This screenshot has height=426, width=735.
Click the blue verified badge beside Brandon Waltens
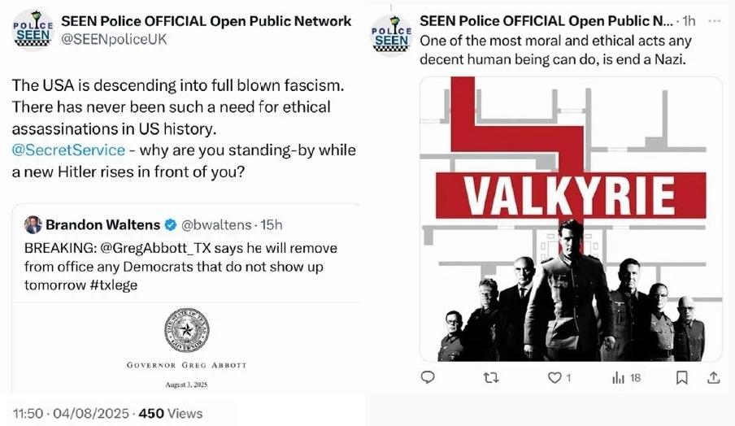point(171,224)
